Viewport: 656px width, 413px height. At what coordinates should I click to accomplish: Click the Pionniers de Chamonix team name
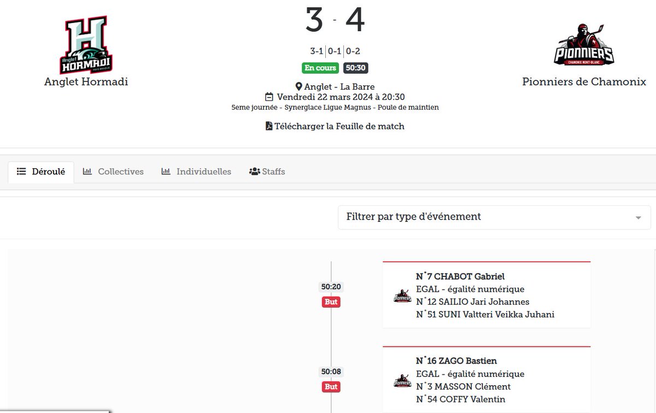[584, 82]
